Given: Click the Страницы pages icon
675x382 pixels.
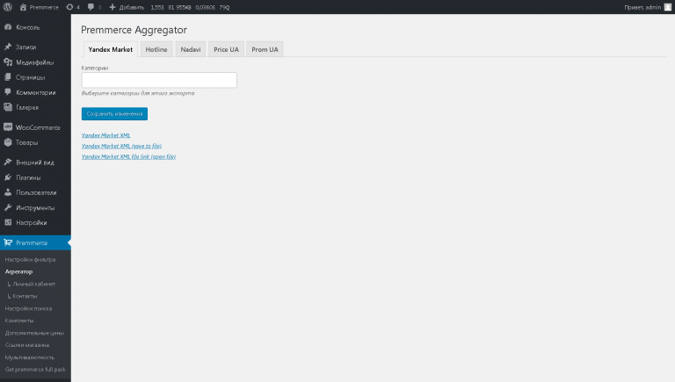Looking at the screenshot, I should 7,77.
